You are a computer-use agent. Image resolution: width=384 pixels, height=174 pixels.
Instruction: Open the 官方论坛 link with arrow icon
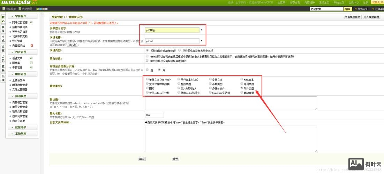pos(356,9)
